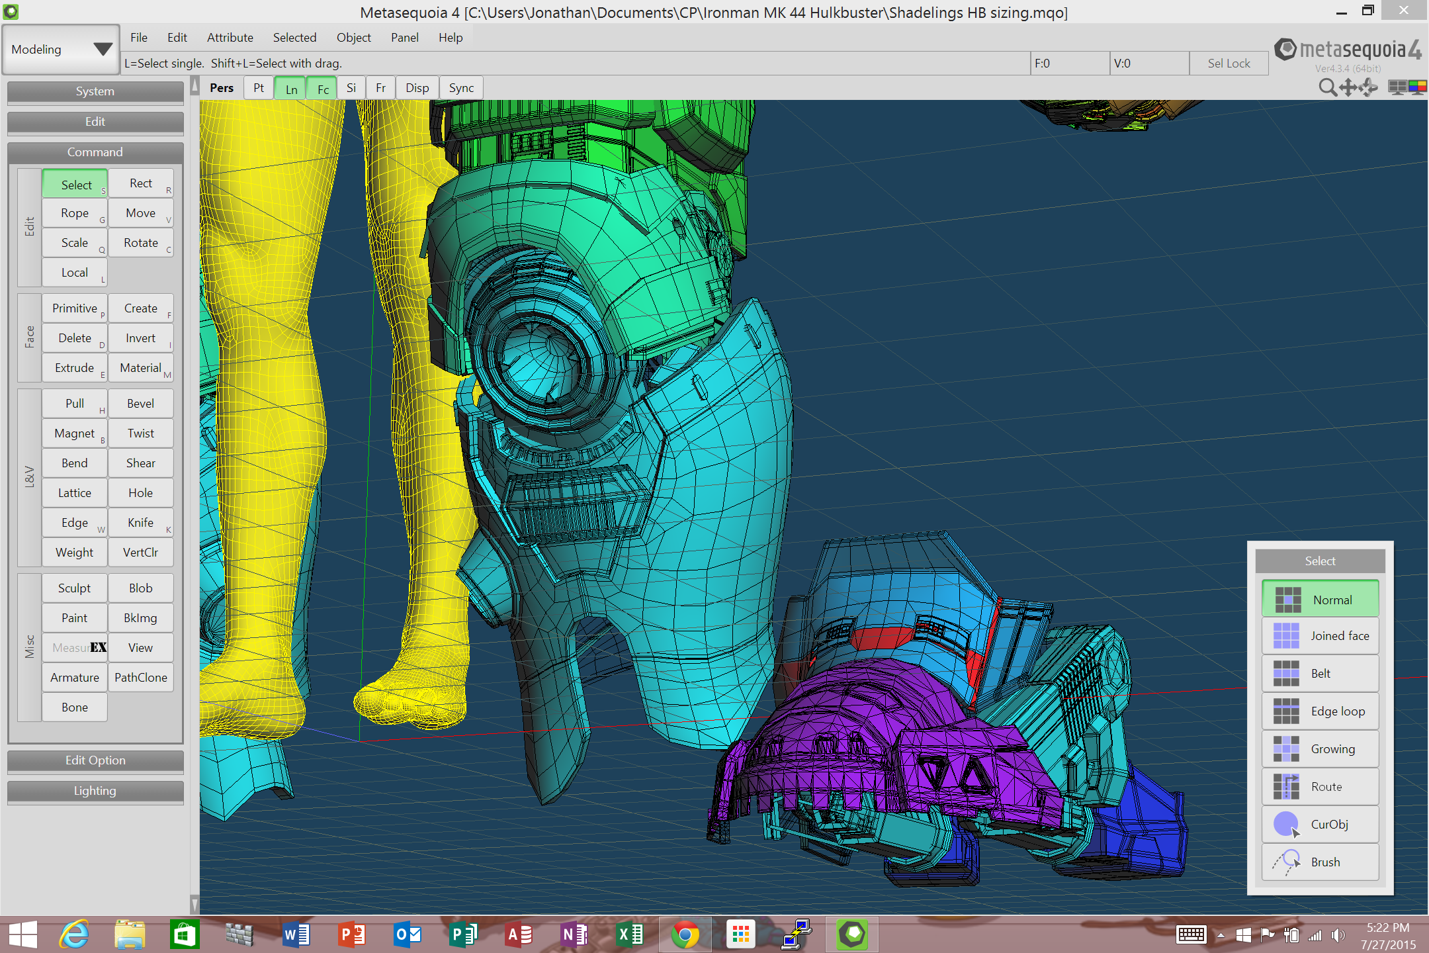Open the Modeling mode dropdown
The height and width of the screenshot is (953, 1429).
[x=61, y=49]
